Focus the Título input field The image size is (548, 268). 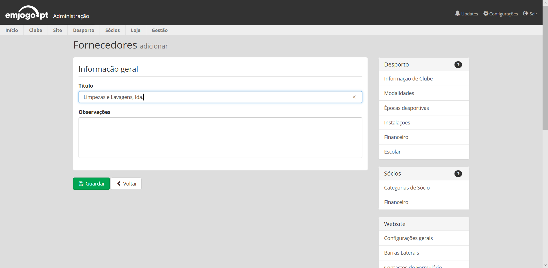214,97
